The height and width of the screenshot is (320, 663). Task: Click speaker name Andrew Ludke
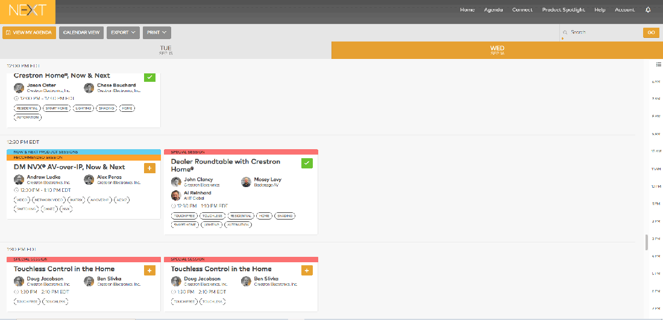(43, 177)
